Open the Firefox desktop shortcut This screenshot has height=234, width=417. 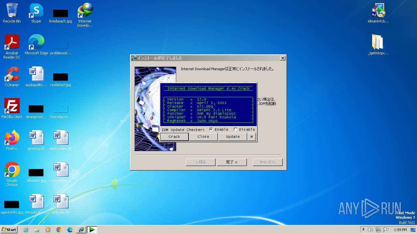[12, 140]
